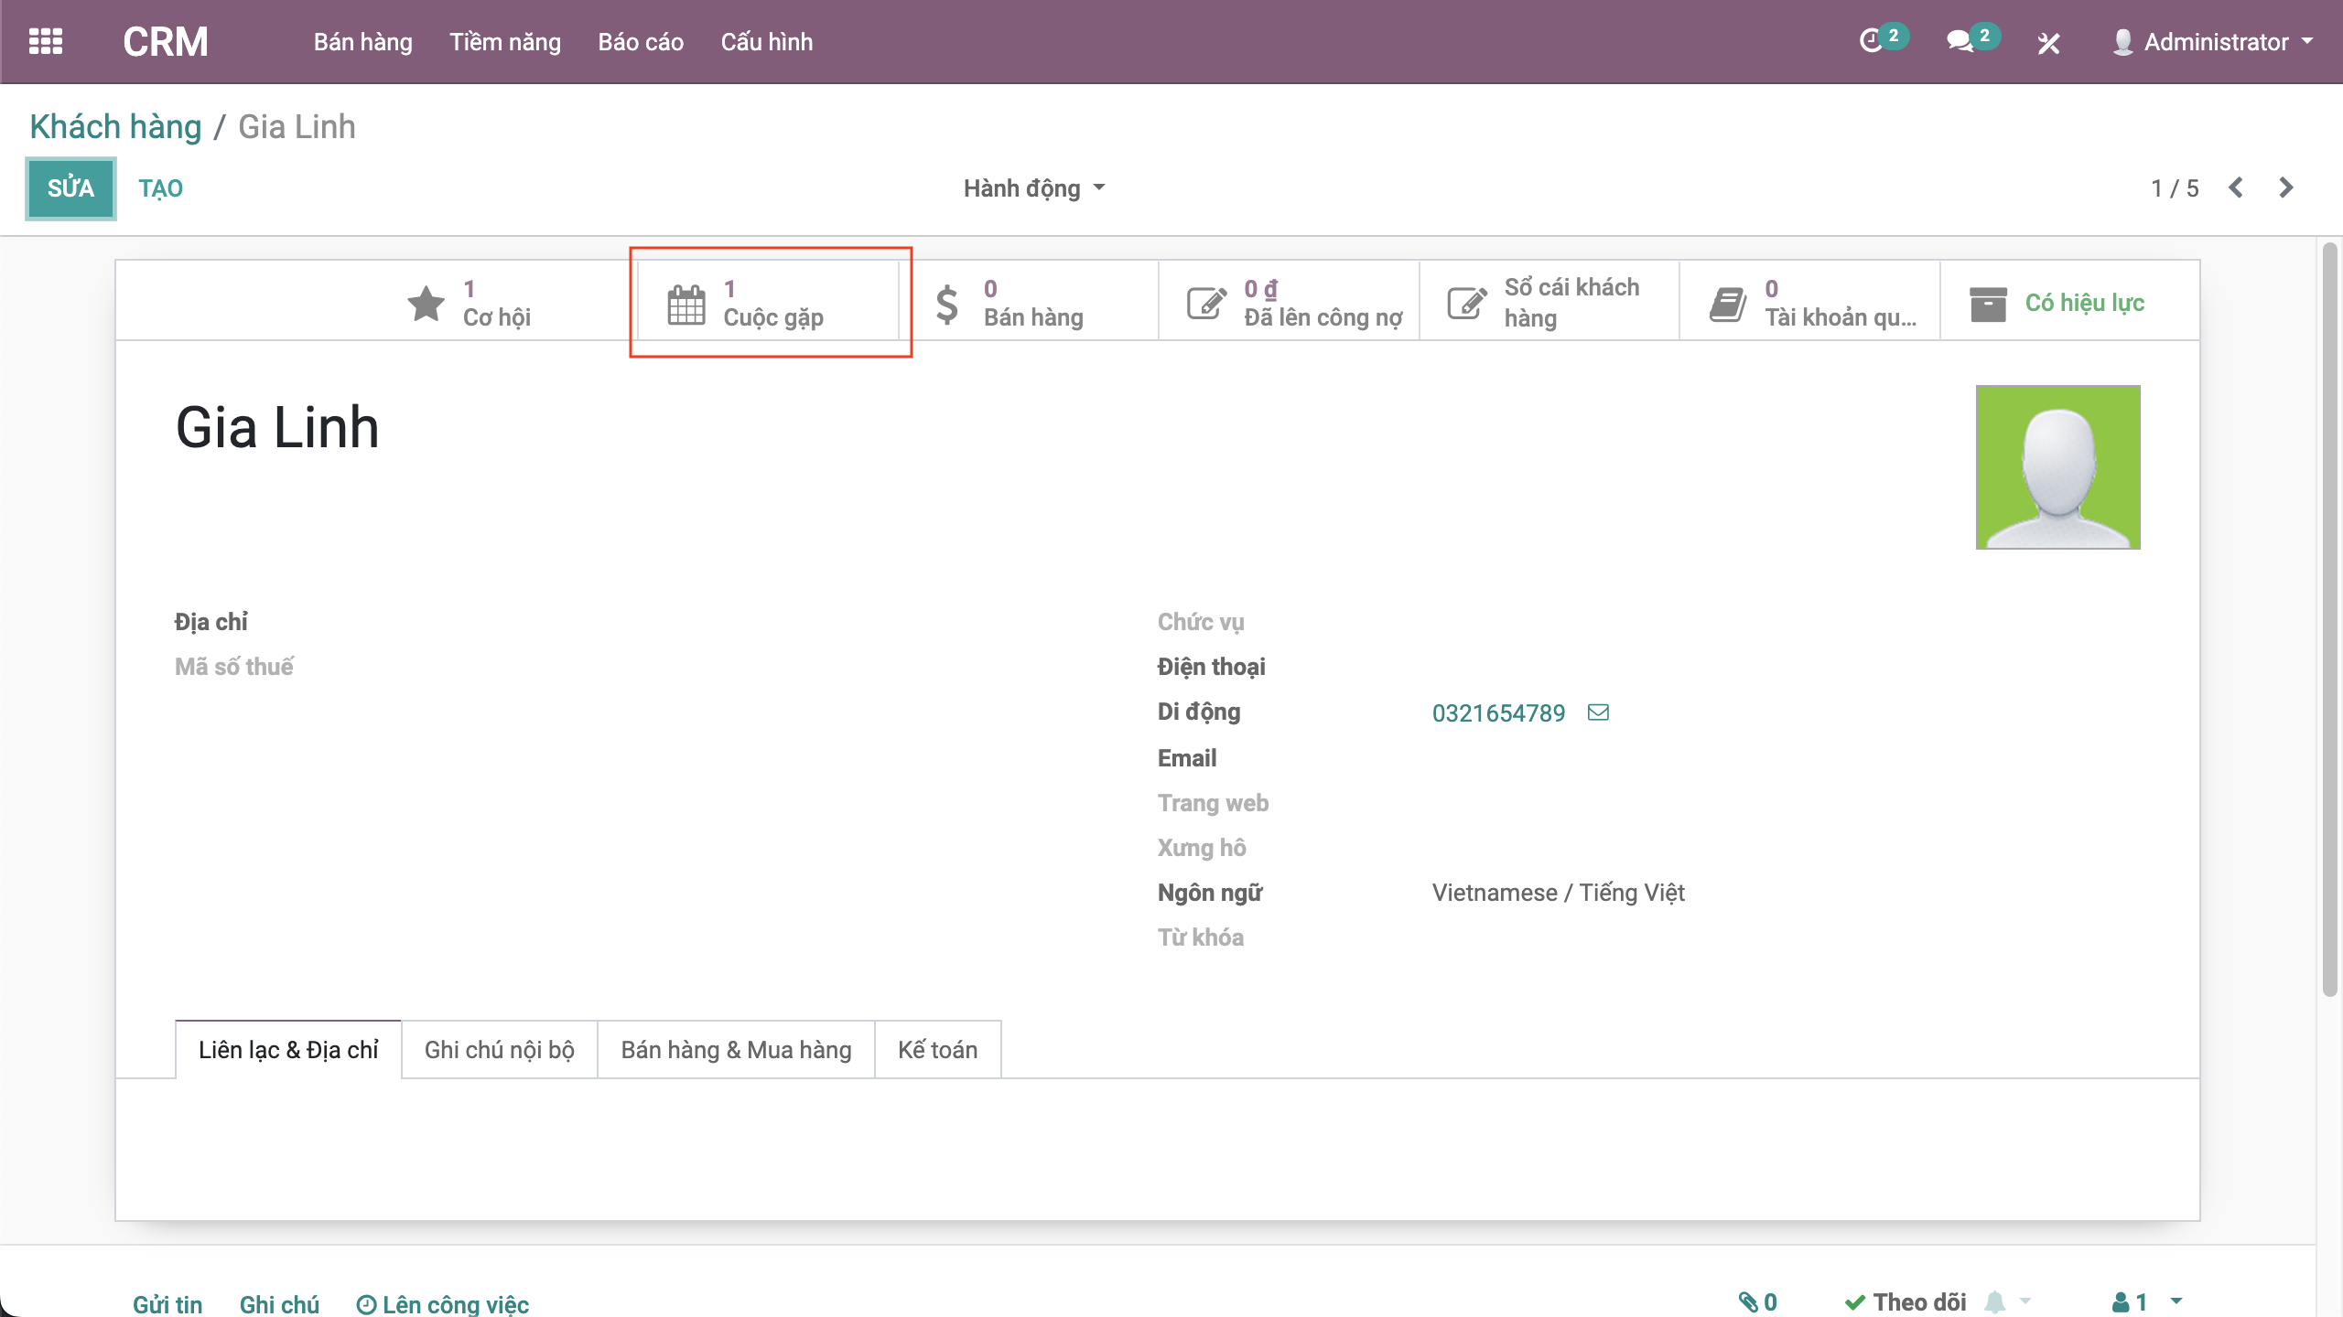Click SMS envelope icon next to mobile number

coord(1598,712)
